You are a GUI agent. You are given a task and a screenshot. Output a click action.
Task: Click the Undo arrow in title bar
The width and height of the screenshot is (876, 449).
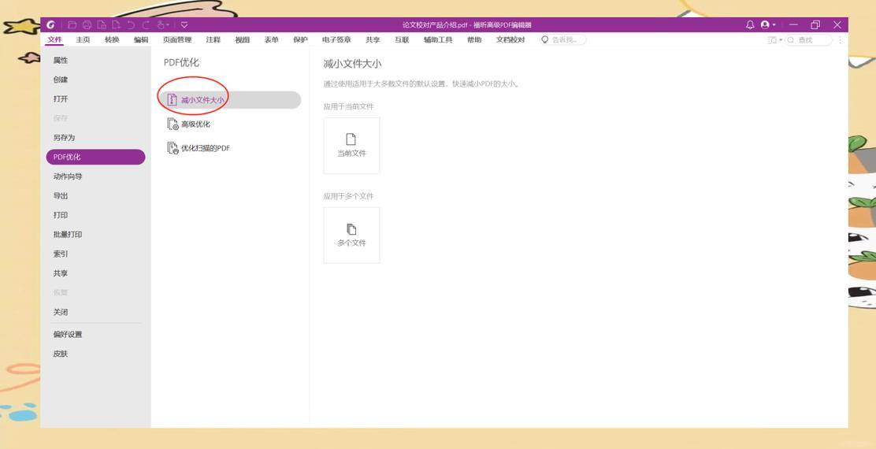(x=131, y=24)
